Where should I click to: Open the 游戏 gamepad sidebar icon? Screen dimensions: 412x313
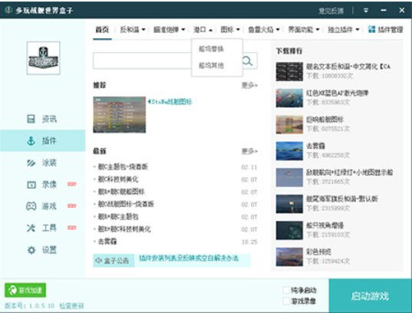[31, 206]
